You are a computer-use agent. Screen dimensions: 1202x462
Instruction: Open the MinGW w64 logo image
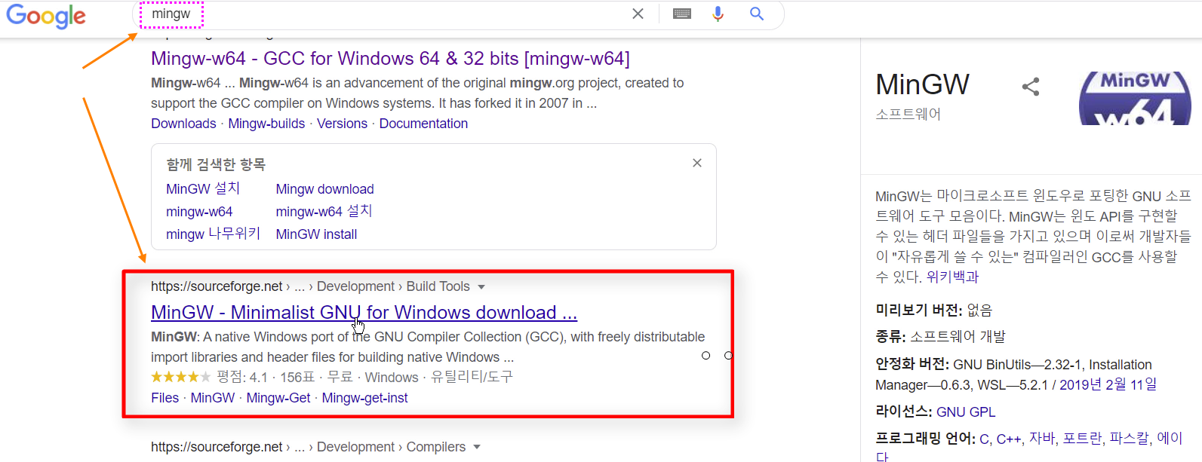(1135, 98)
